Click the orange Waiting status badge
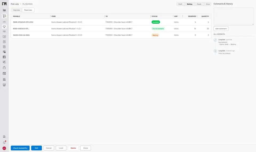 [155, 35]
